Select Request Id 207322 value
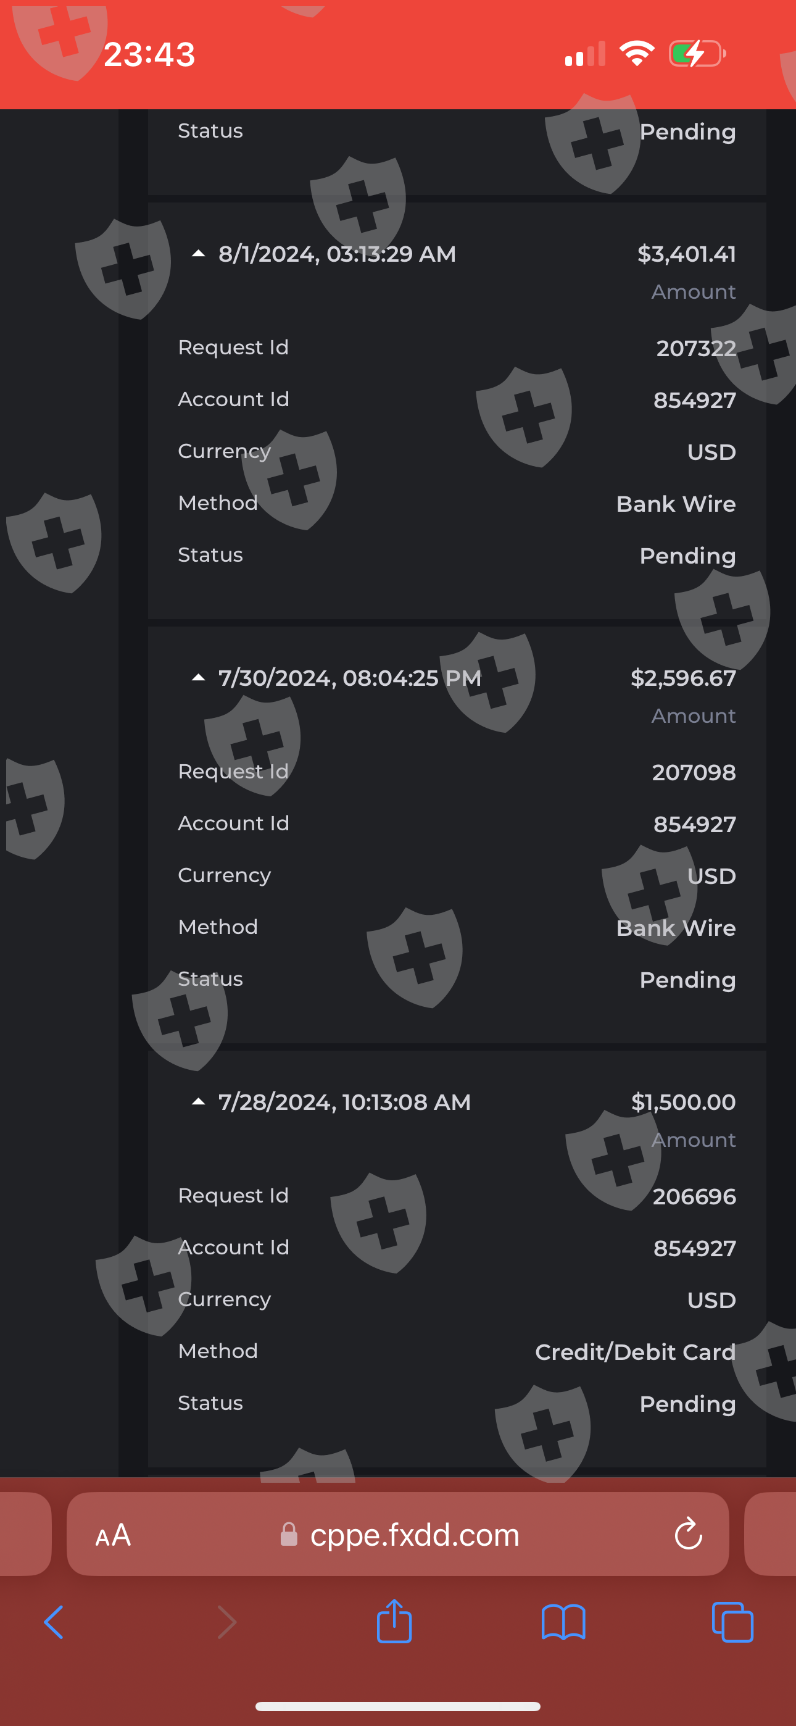Image resolution: width=796 pixels, height=1726 pixels. [x=695, y=348]
